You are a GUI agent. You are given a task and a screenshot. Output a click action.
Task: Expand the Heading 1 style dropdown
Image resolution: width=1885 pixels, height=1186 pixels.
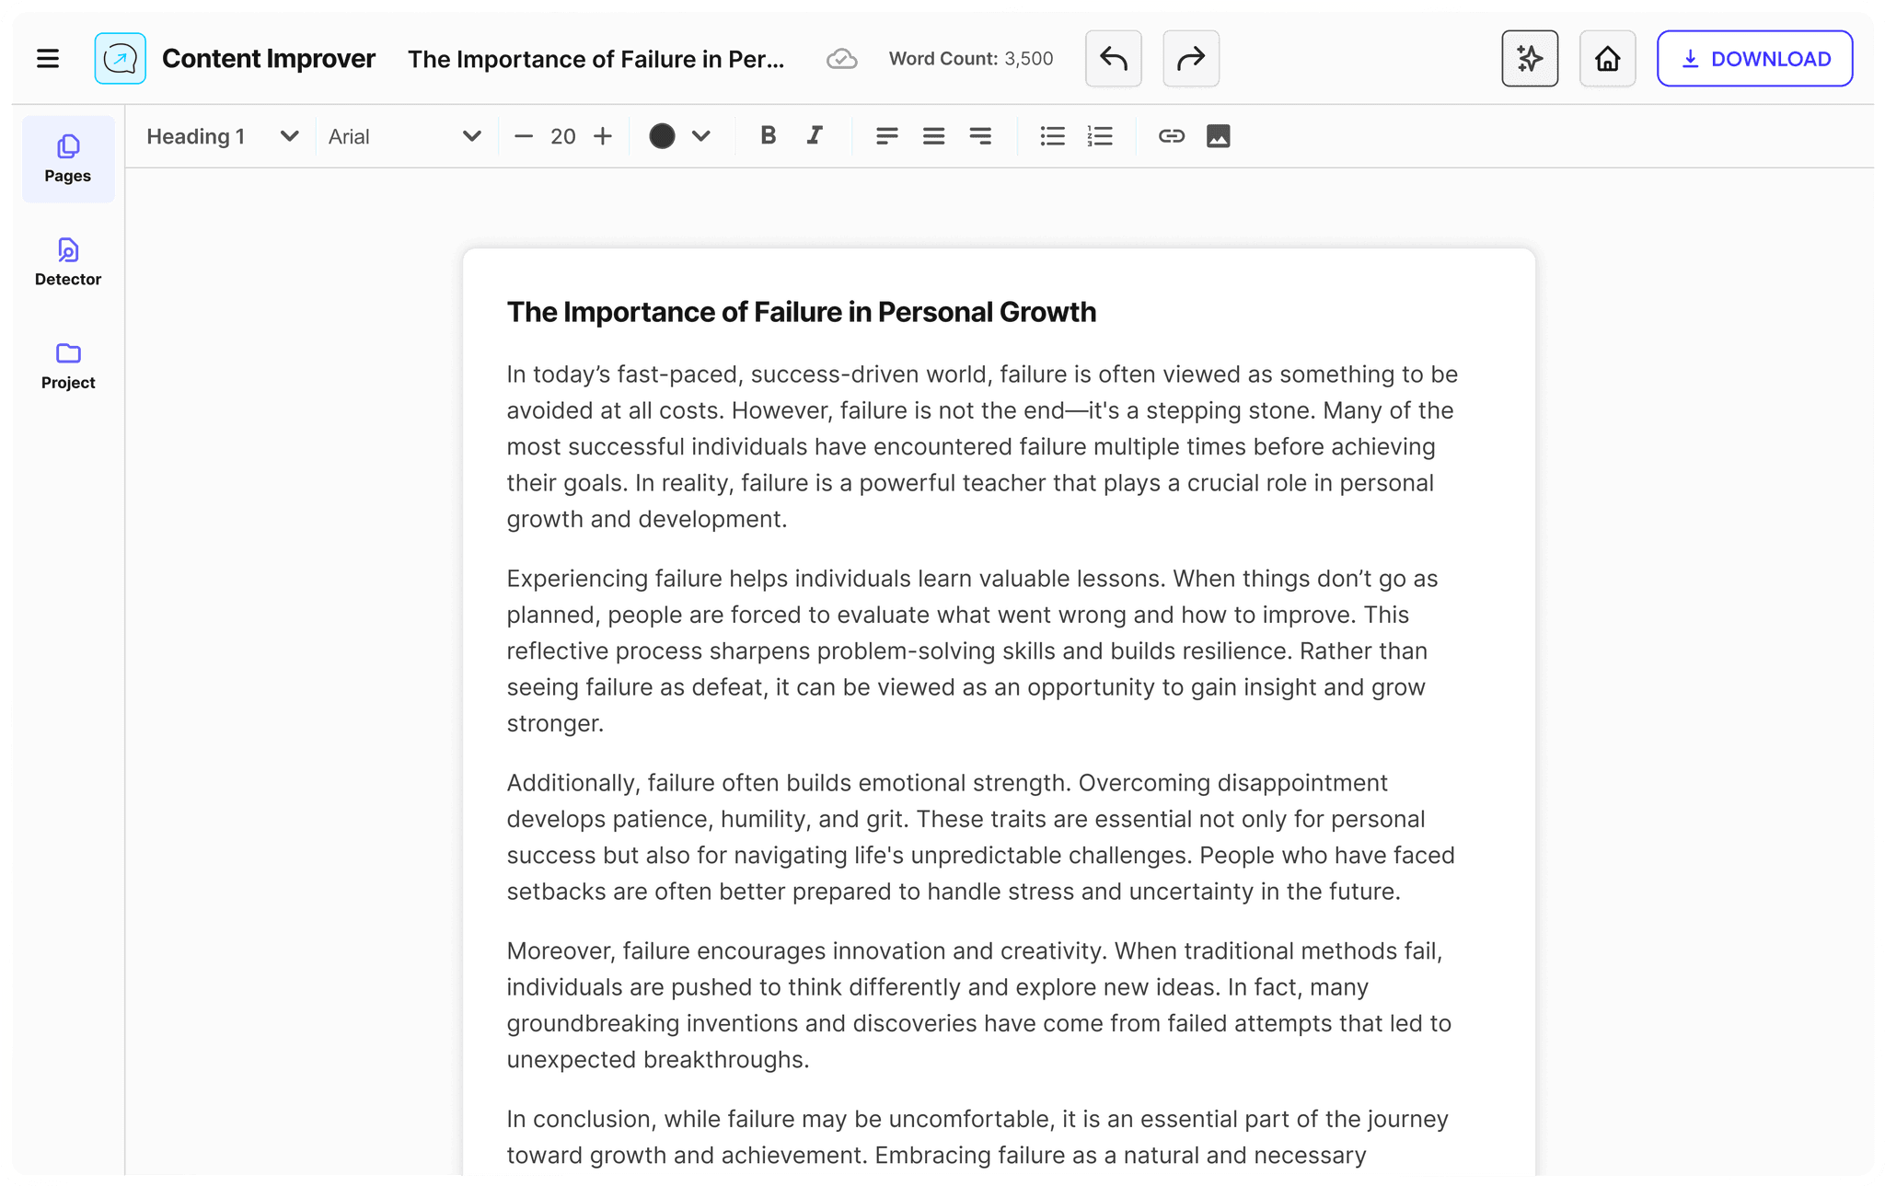[224, 136]
